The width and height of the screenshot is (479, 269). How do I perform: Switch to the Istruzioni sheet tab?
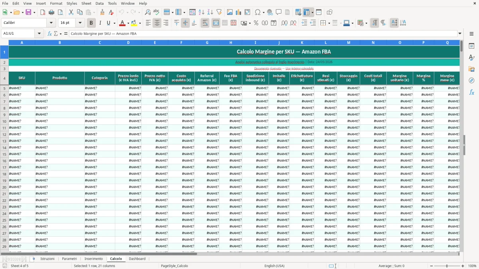[x=48, y=259]
